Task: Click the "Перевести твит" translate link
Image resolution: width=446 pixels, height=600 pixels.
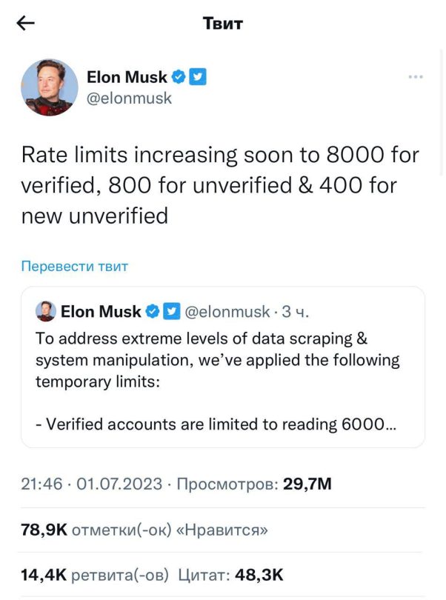Action: [x=74, y=267]
